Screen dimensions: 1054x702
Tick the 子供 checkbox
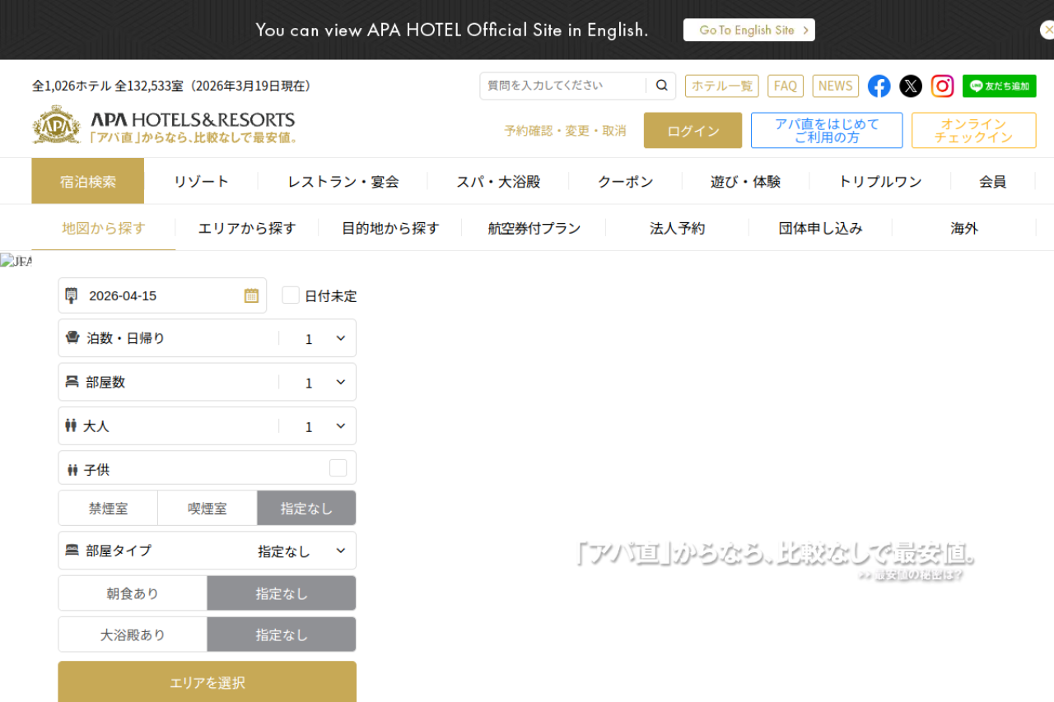[x=338, y=468]
